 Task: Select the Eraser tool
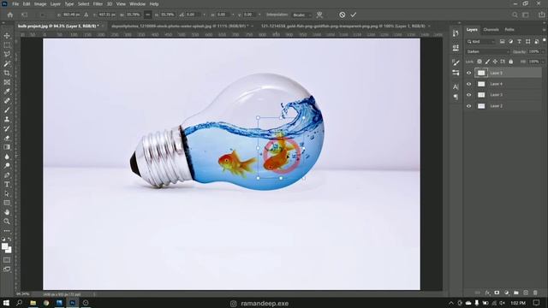click(7, 138)
